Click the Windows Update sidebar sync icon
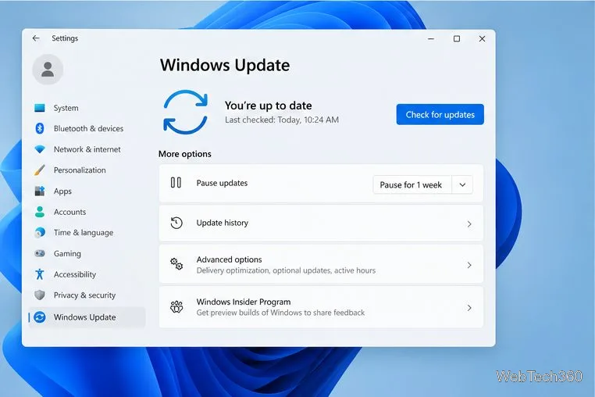 pos(40,317)
